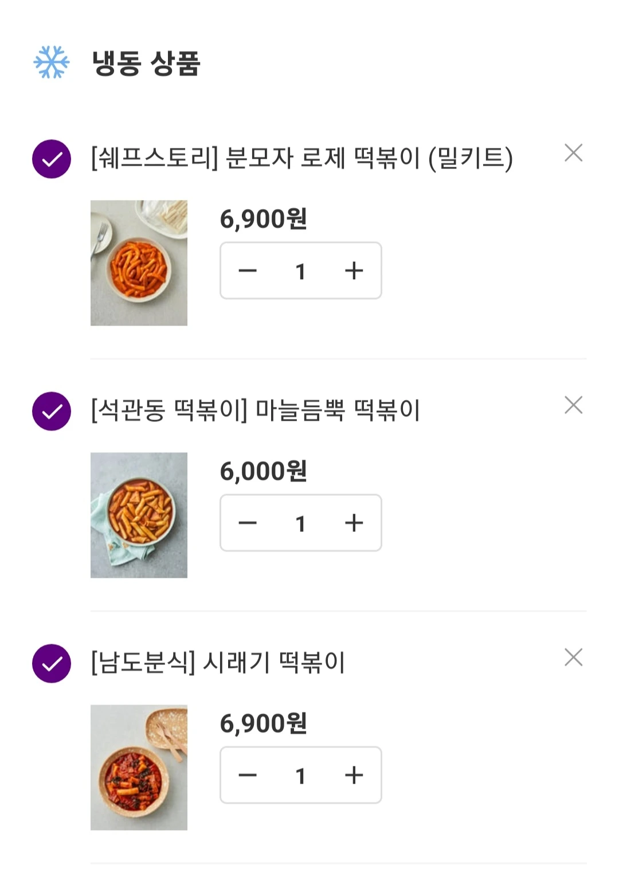Screen dimensions: 619x888
Task: Increase quantity of 시래기 떡볶이
Action: point(354,775)
